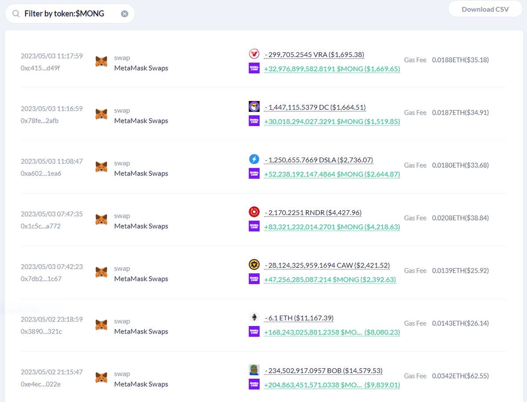Screen dimensions: 527x402
Task: Click MetaMask fox icon for 0x78fe...2afb swap
Action: pyautogui.click(x=101, y=114)
